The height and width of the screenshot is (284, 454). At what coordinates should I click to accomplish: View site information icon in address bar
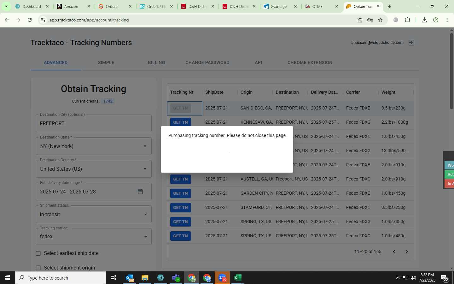[x=43, y=20]
